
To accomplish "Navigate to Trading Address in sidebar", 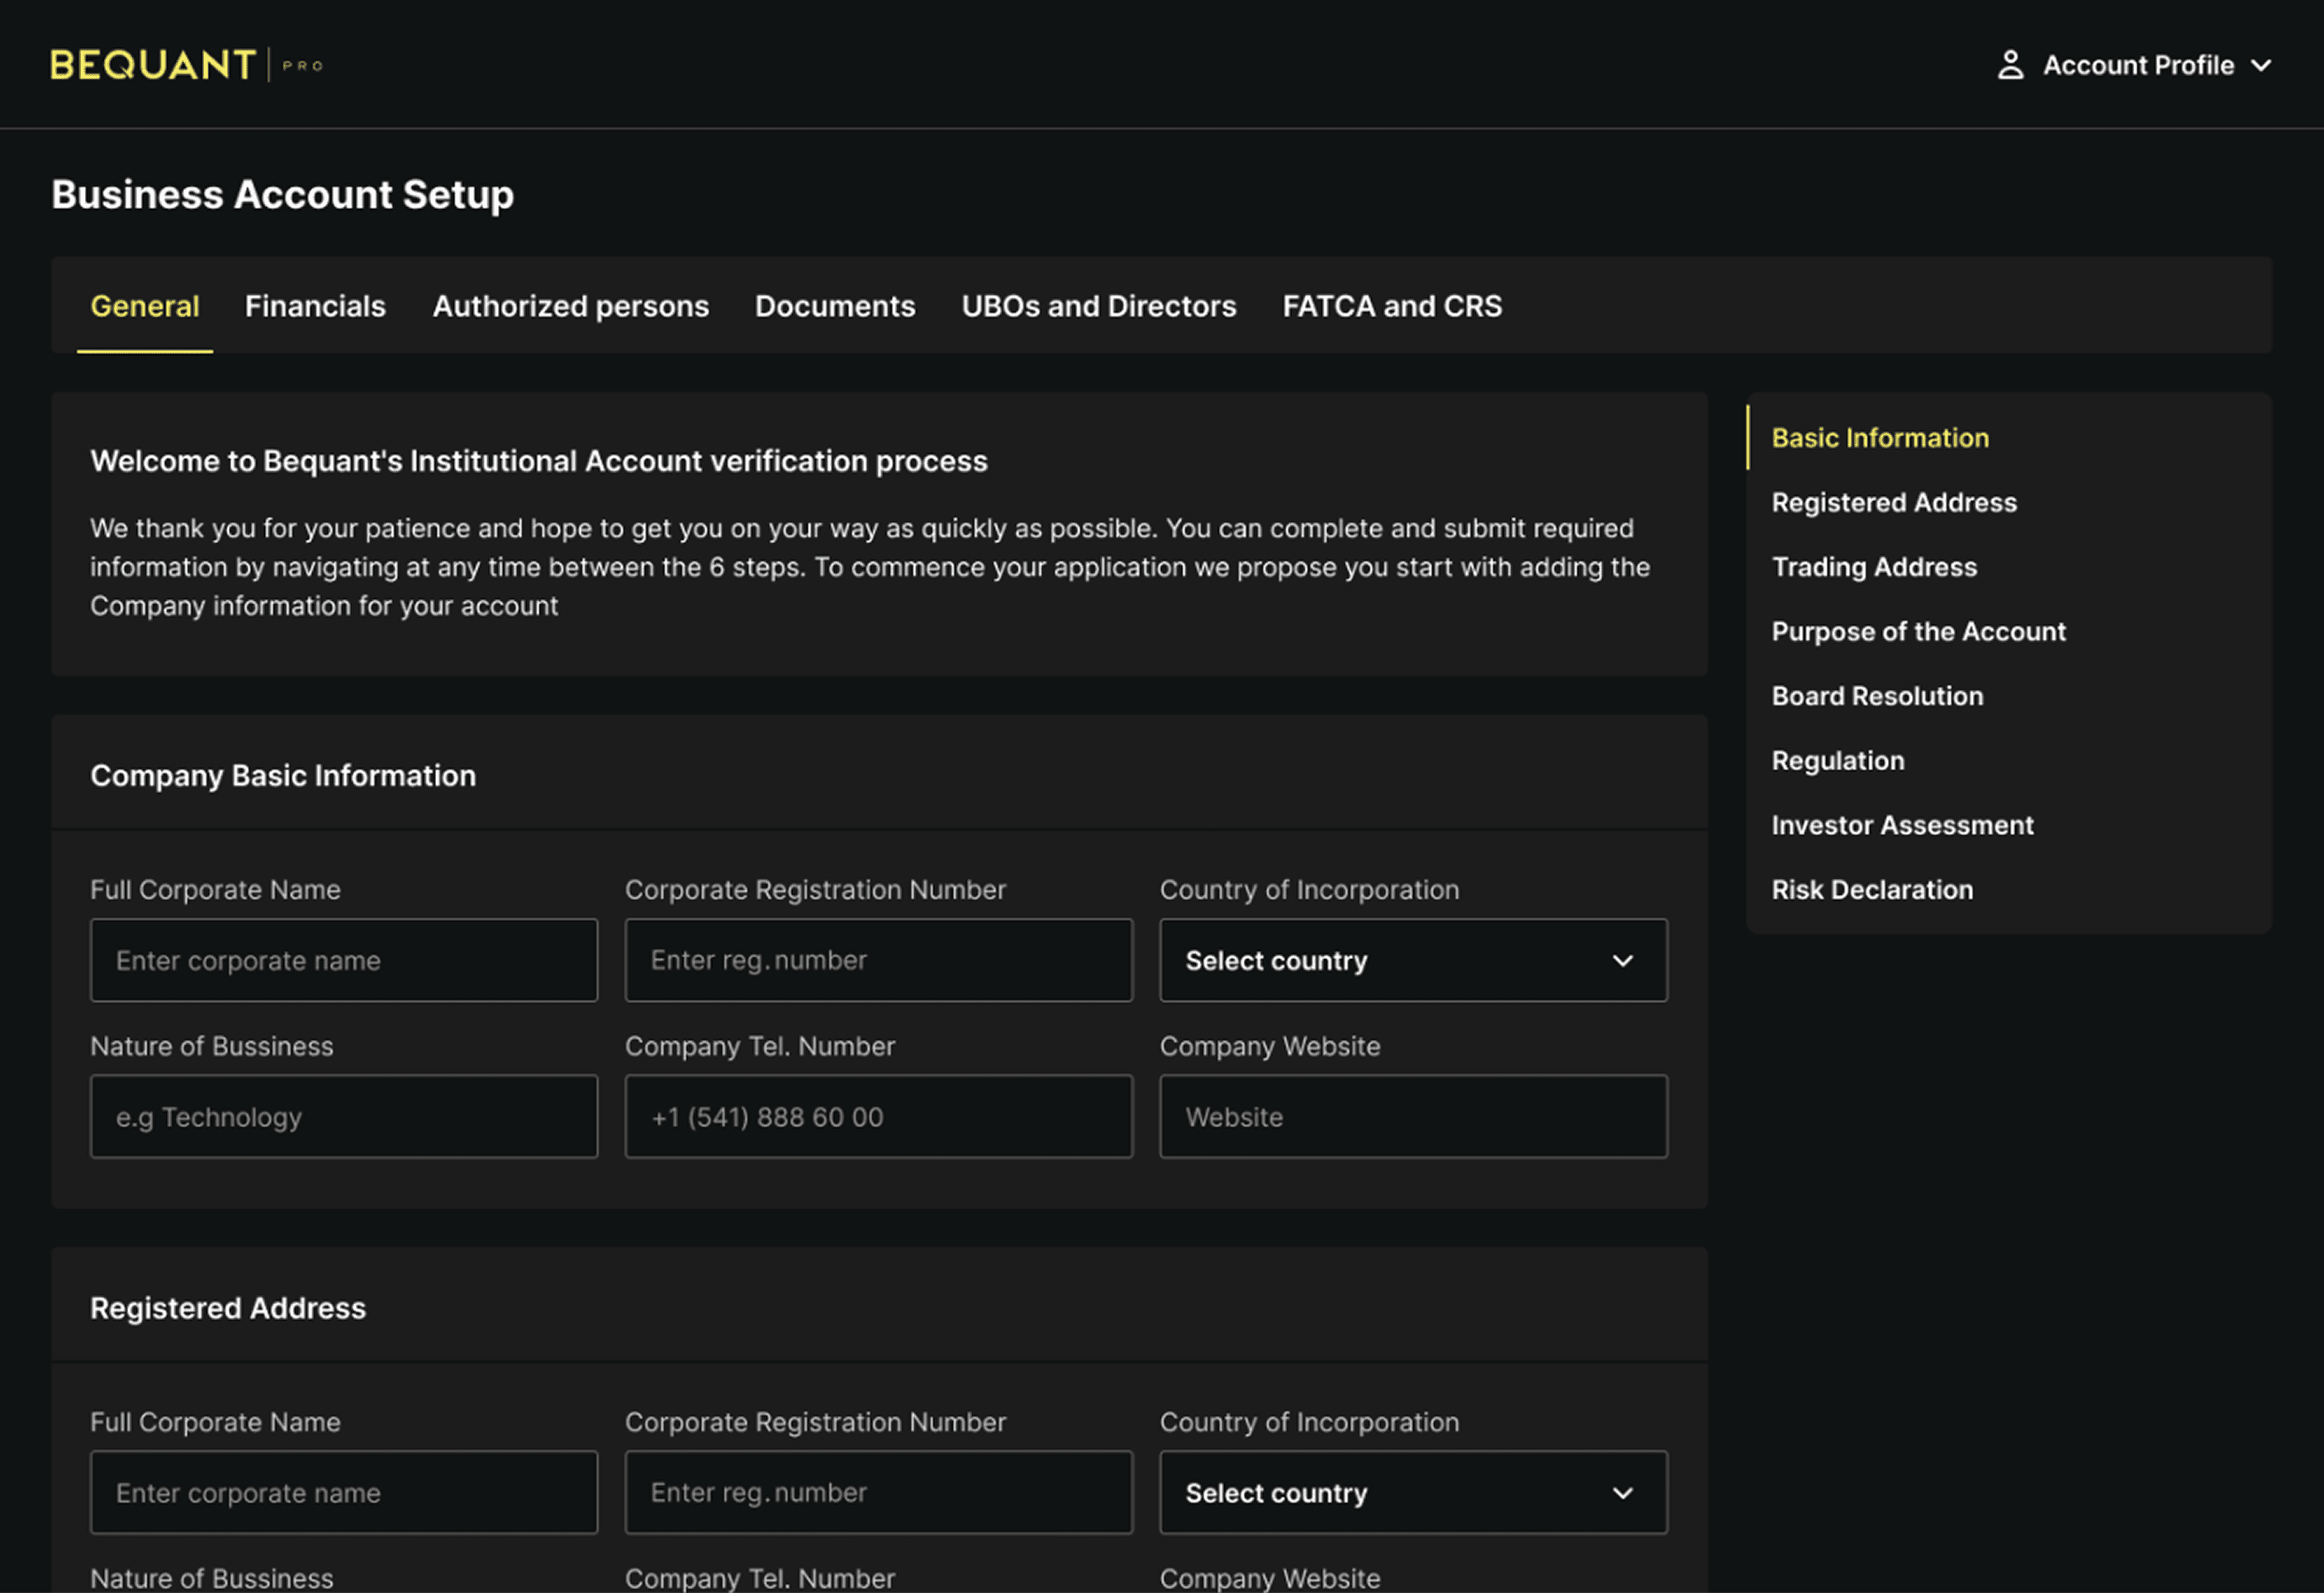I will coord(1873,567).
